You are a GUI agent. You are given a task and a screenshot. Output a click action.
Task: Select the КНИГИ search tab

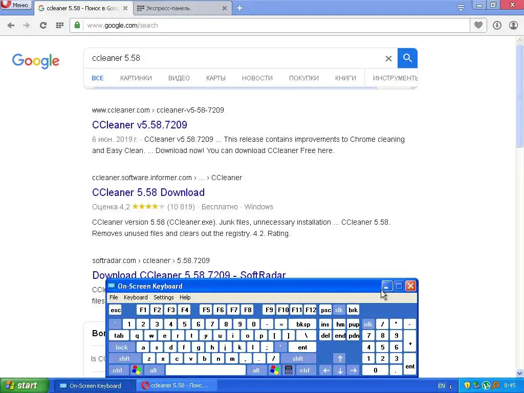pyautogui.click(x=345, y=78)
